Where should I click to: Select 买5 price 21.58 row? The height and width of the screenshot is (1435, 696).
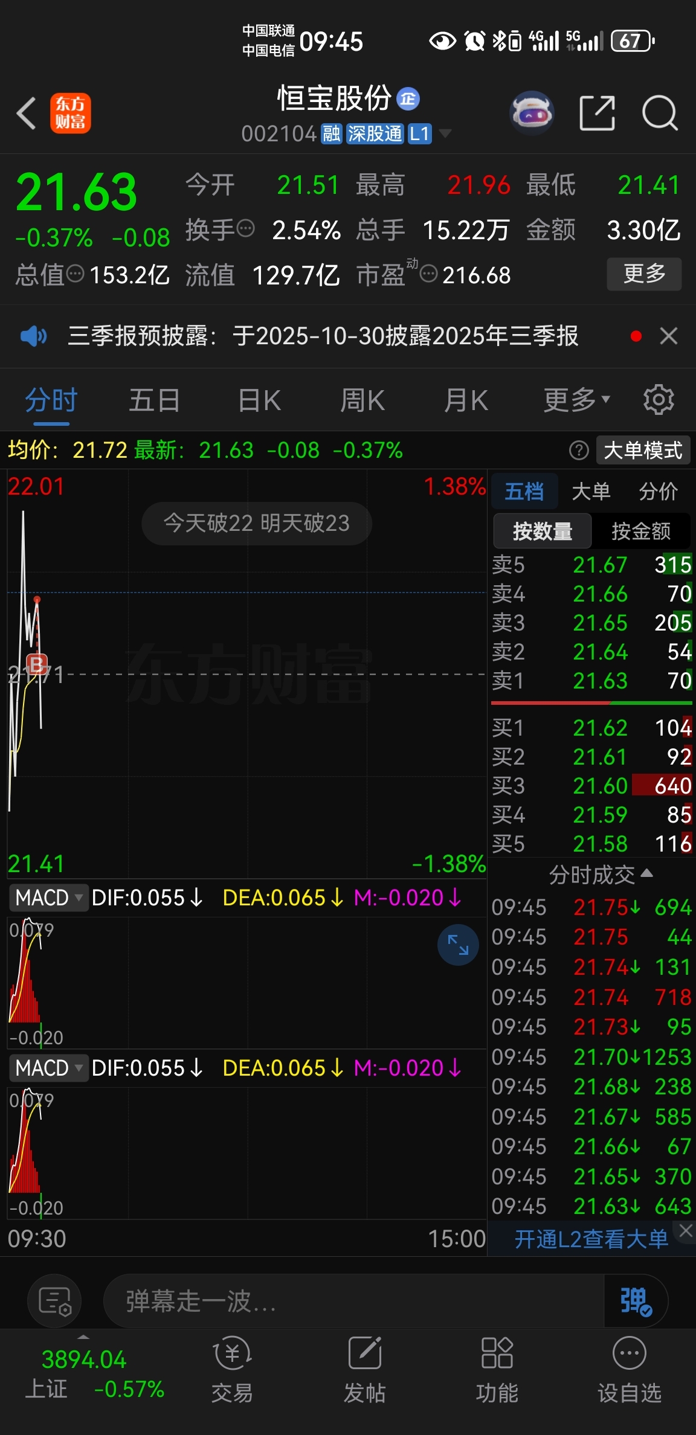pyautogui.click(x=591, y=844)
